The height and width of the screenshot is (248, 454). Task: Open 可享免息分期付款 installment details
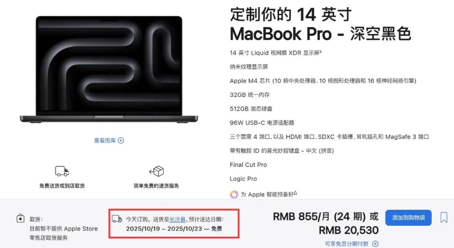pyautogui.click(x=346, y=244)
